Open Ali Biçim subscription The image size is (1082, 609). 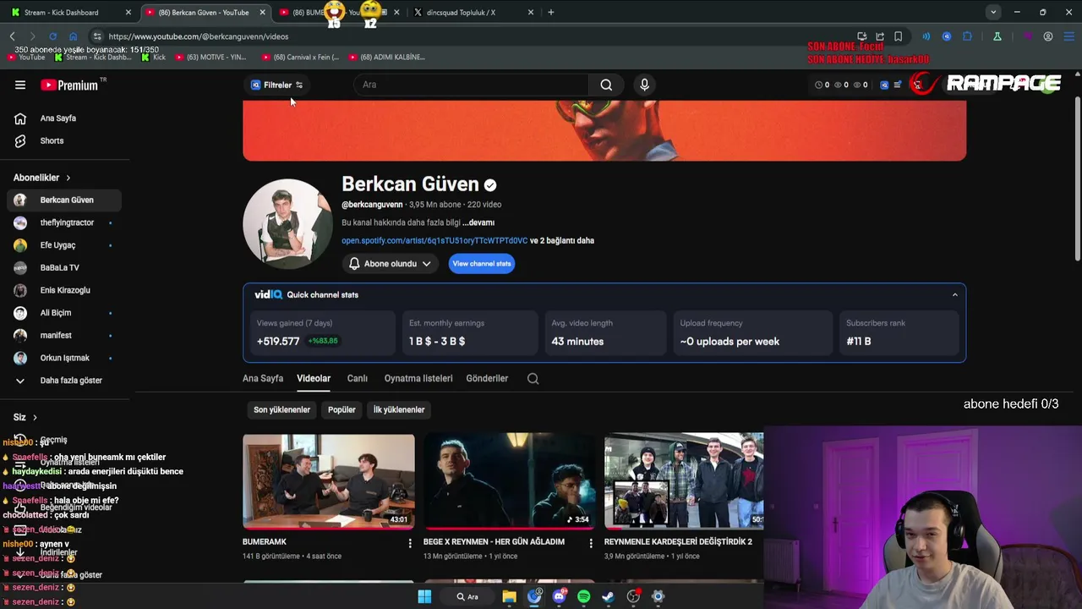tap(64, 313)
